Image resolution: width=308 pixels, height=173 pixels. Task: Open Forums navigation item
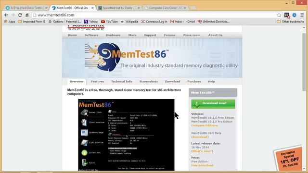coord(169,35)
